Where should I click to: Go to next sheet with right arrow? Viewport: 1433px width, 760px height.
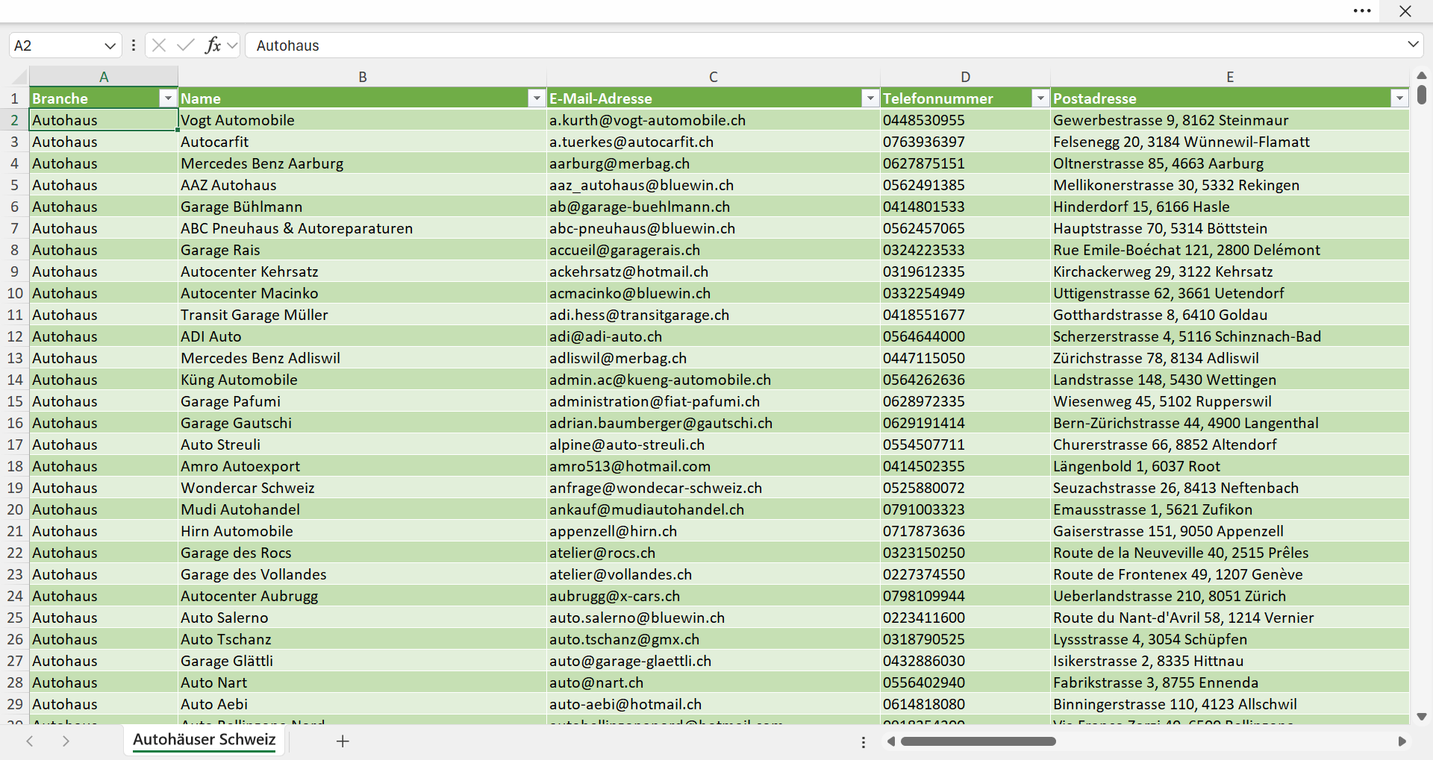click(x=66, y=741)
